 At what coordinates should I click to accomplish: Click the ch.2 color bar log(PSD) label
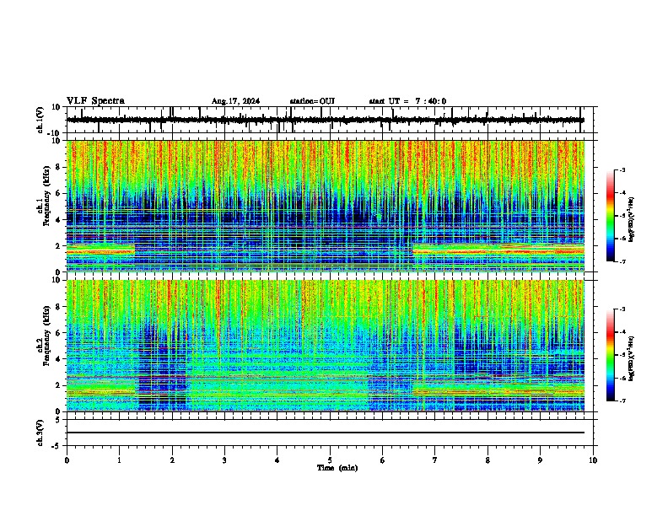[632, 358]
